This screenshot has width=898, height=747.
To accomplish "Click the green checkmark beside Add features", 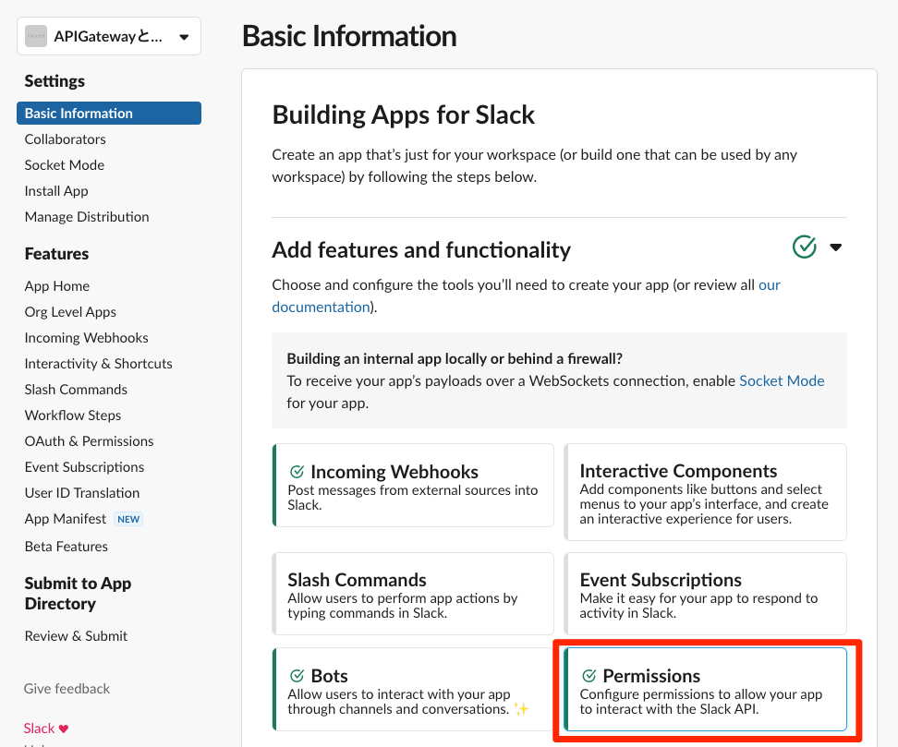I will point(805,247).
